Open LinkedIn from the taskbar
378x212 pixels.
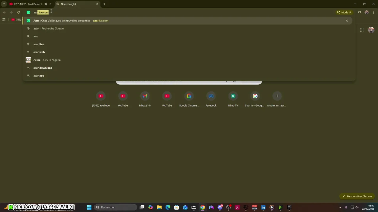[263, 207]
